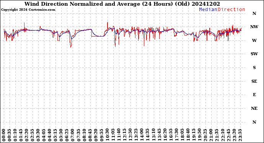
Task: Click the 11:40 time label
Action: (x=119, y=135)
